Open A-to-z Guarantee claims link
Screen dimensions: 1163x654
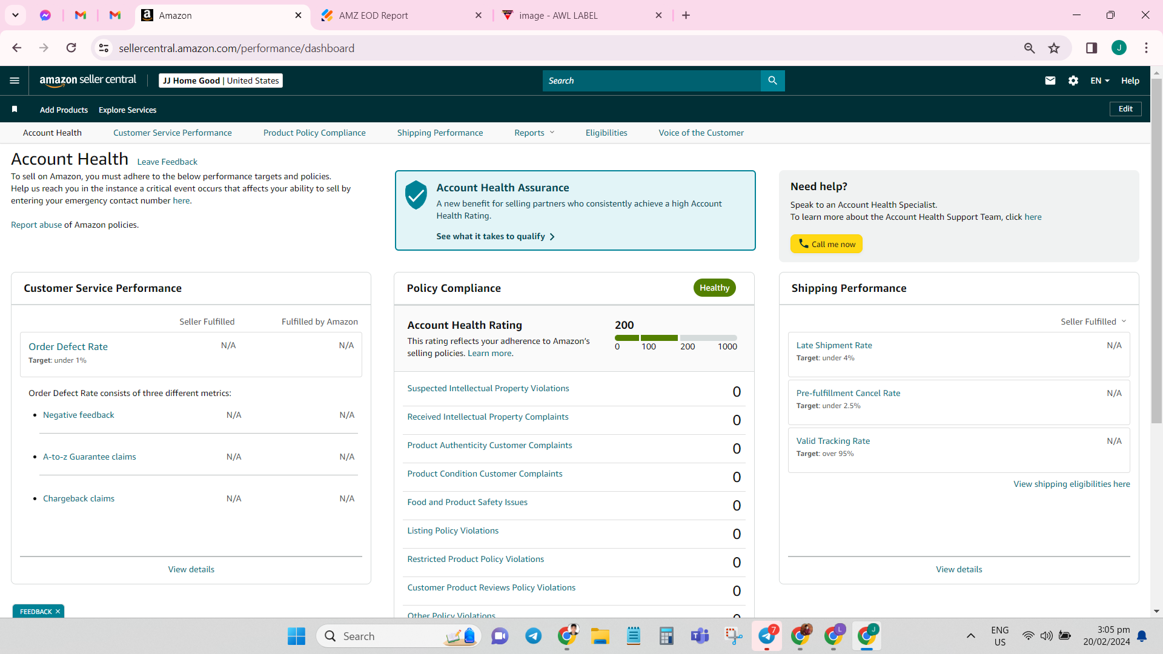click(90, 457)
